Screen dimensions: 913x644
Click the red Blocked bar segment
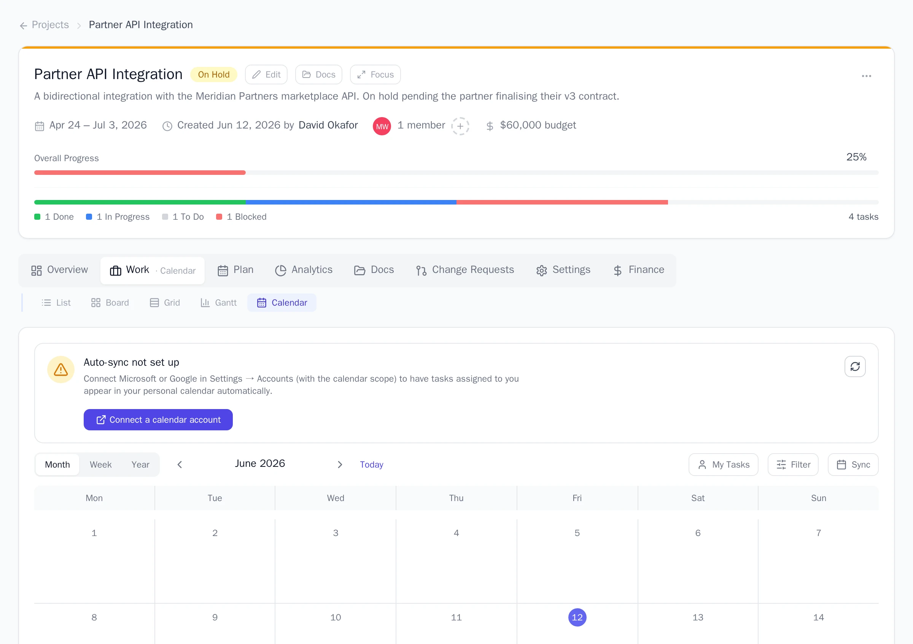(562, 202)
